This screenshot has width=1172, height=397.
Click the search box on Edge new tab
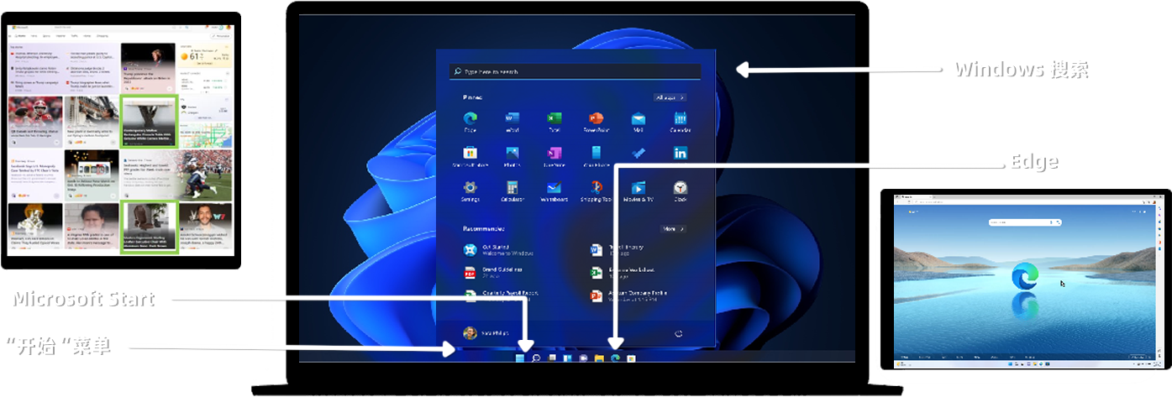coord(1023,222)
